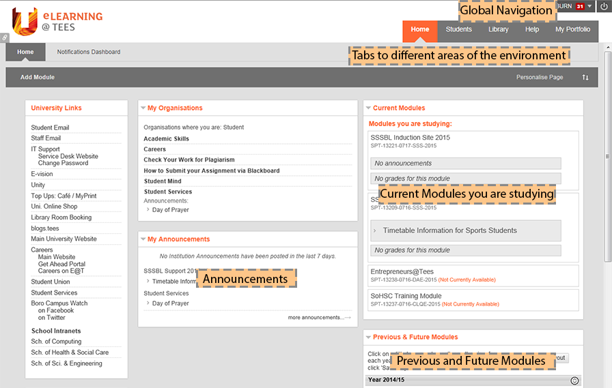Open blogs.tees link

[45, 228]
